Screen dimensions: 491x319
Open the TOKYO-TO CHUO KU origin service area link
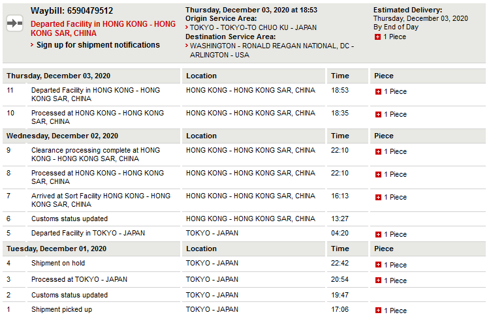(253, 27)
